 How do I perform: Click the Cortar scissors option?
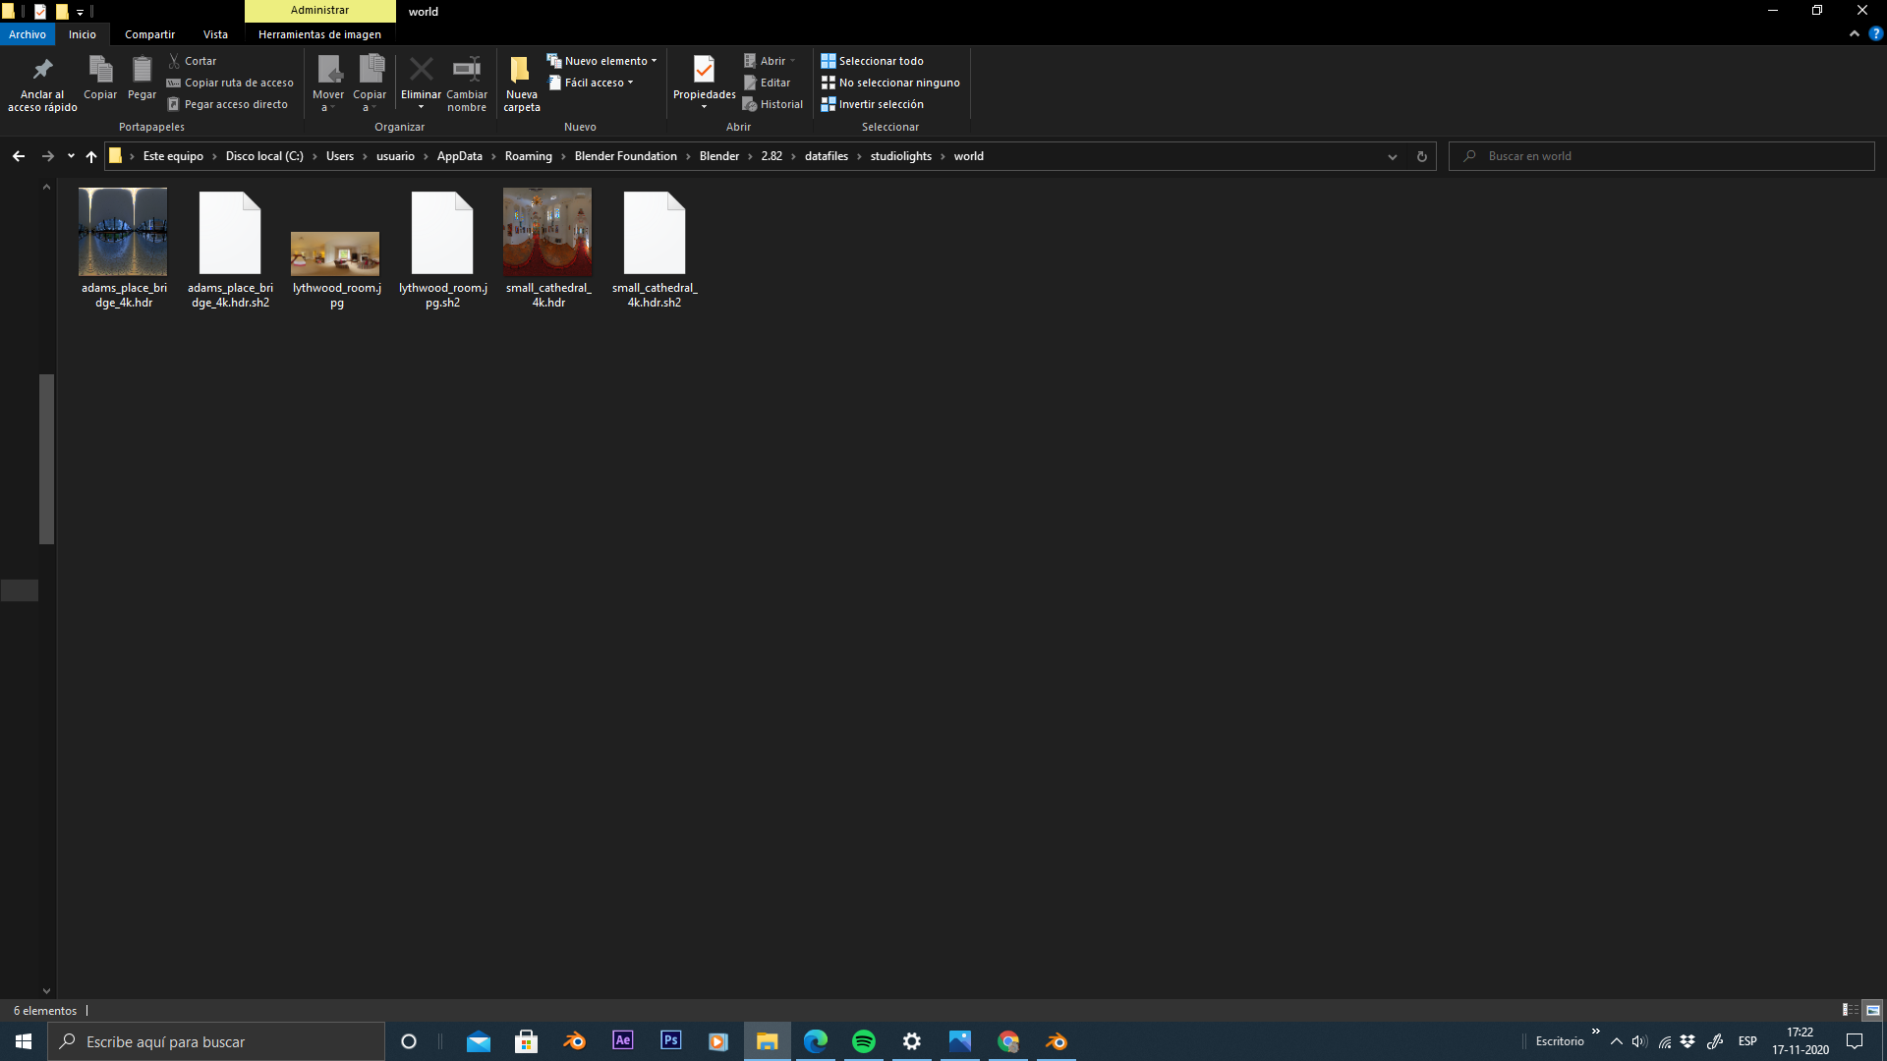(x=193, y=61)
